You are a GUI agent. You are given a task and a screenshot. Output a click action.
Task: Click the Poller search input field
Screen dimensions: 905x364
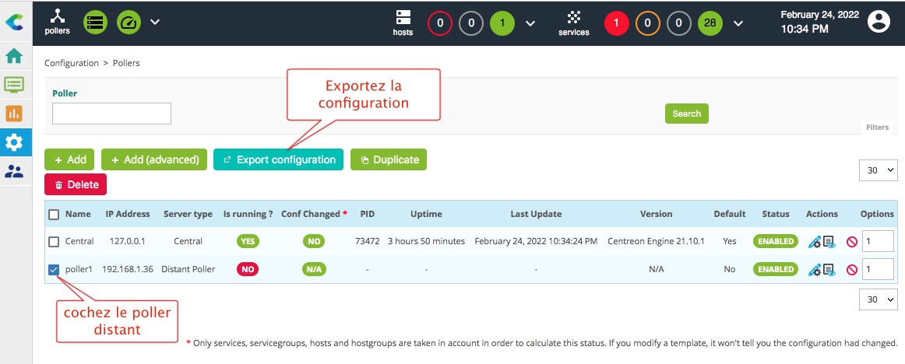[111, 114]
